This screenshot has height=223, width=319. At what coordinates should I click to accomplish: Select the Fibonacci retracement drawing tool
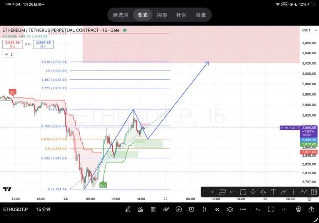tap(222, 192)
